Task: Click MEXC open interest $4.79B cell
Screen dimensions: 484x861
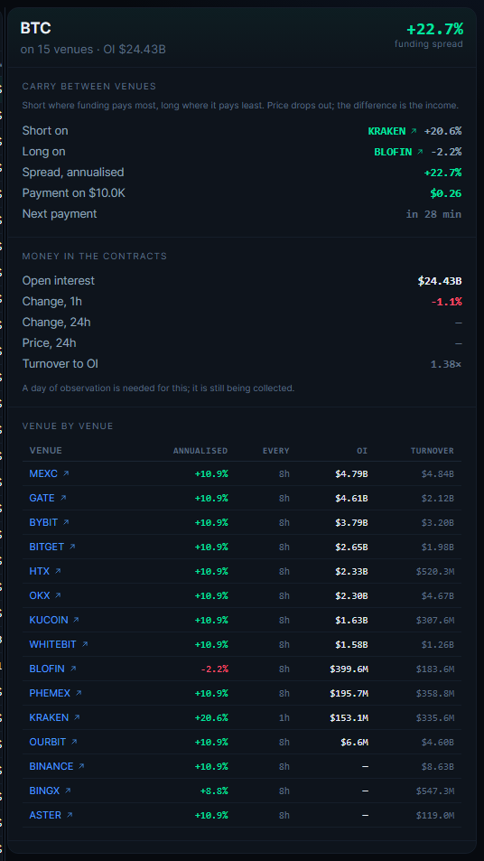Action: pyautogui.click(x=351, y=473)
